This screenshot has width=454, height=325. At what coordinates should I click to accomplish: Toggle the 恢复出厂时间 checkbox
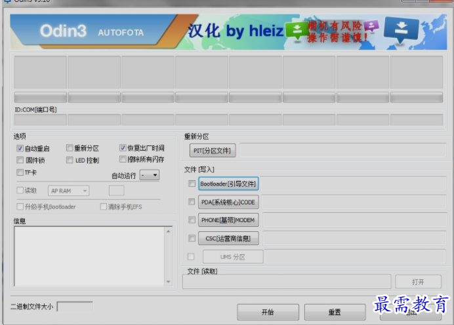(x=123, y=147)
